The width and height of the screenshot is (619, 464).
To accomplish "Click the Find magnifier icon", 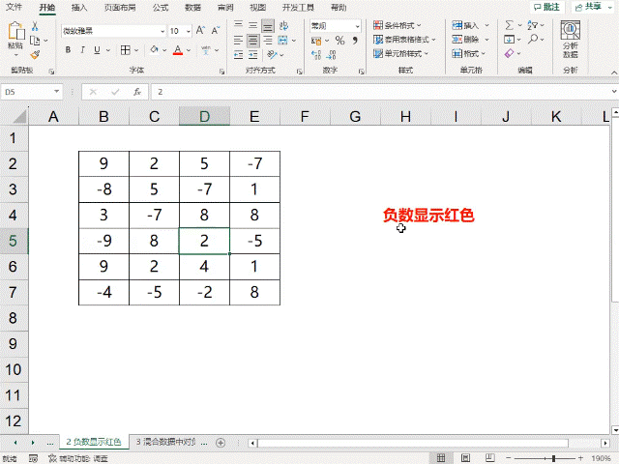I will 533,39.
